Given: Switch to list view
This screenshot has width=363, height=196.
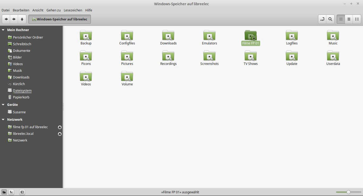Looking at the screenshot, I should (349, 19).
